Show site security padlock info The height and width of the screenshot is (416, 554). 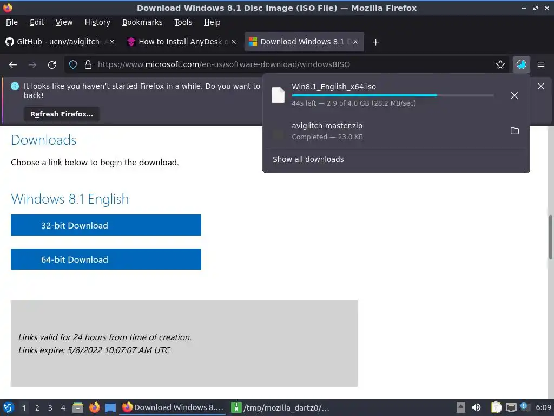pyautogui.click(x=88, y=64)
